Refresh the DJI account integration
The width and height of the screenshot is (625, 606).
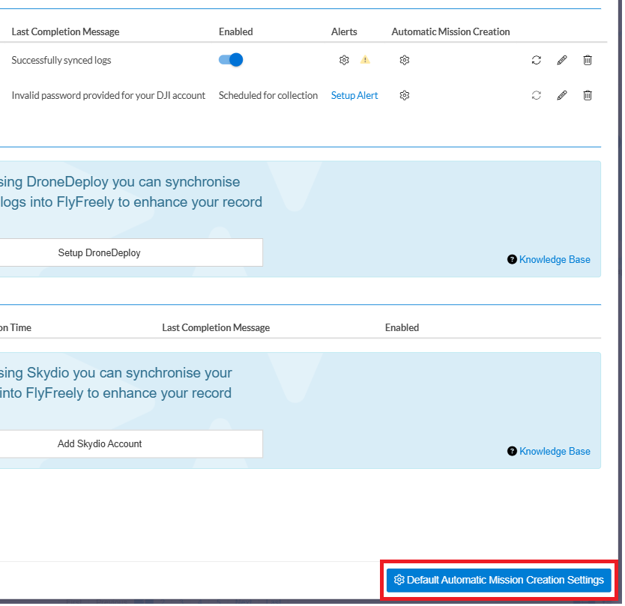[x=536, y=95]
